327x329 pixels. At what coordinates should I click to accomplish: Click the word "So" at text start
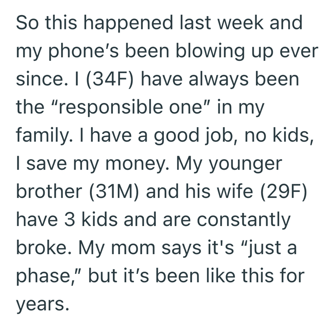[25, 24]
